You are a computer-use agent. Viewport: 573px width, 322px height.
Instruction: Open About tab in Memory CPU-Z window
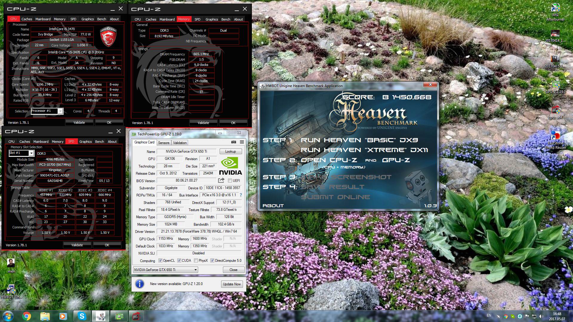(238, 19)
